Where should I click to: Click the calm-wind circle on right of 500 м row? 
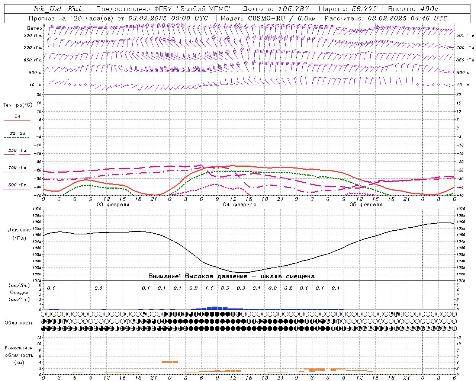coord(449,72)
